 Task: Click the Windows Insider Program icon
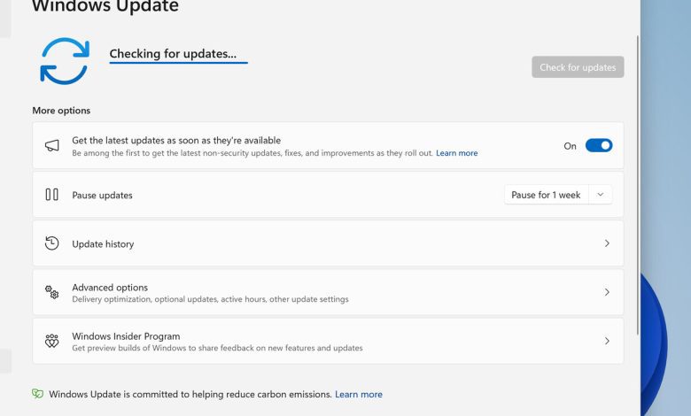(52, 341)
